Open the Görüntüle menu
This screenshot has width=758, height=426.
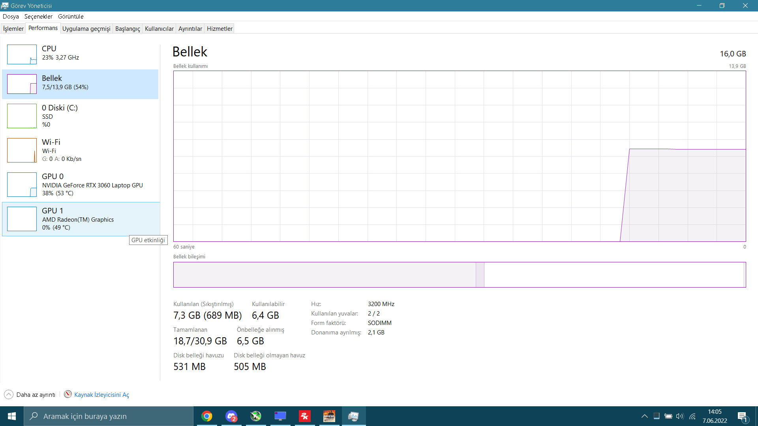coord(71,17)
